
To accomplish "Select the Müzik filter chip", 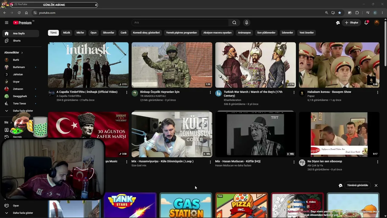I will click(x=67, y=33).
